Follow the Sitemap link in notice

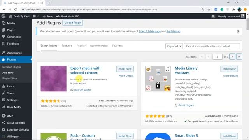(173, 31)
